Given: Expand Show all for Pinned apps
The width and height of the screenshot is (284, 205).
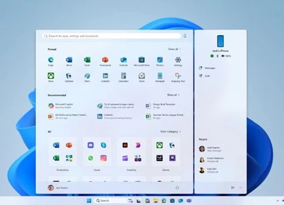Looking at the screenshot, I should click(174, 49).
